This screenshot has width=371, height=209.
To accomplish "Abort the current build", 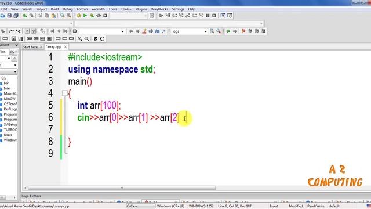I will [x=105, y=16].
